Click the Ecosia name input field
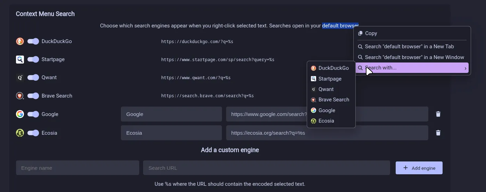 coord(171,133)
